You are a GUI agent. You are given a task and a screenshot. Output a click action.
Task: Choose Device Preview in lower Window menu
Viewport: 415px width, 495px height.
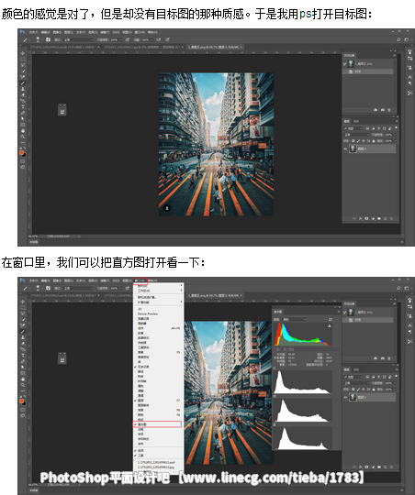click(x=148, y=313)
